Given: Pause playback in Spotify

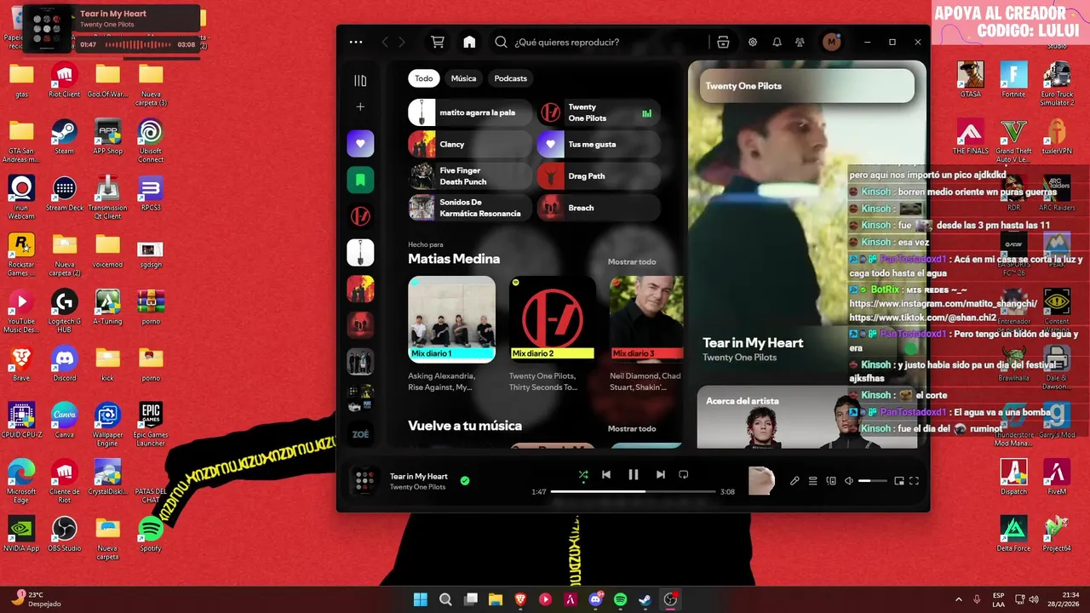Looking at the screenshot, I should coord(634,474).
